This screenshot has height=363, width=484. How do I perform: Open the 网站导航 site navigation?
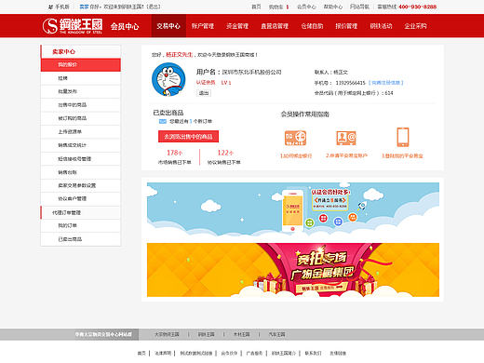359,7
